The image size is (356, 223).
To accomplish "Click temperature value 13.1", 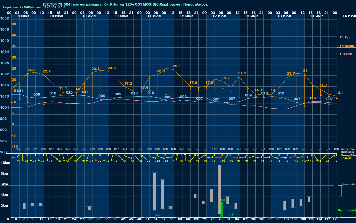I will 340,93.
